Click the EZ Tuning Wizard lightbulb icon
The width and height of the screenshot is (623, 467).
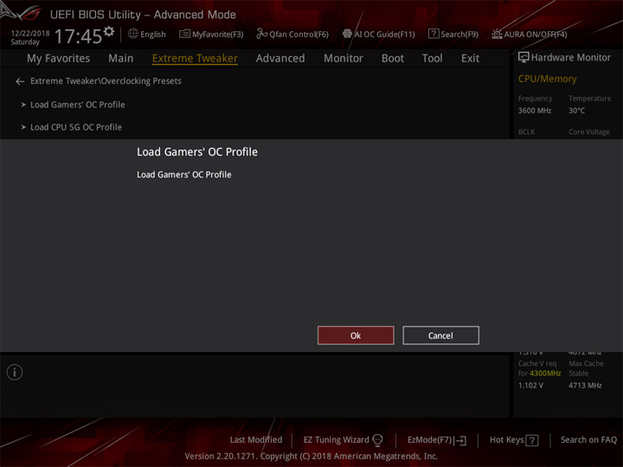point(377,440)
